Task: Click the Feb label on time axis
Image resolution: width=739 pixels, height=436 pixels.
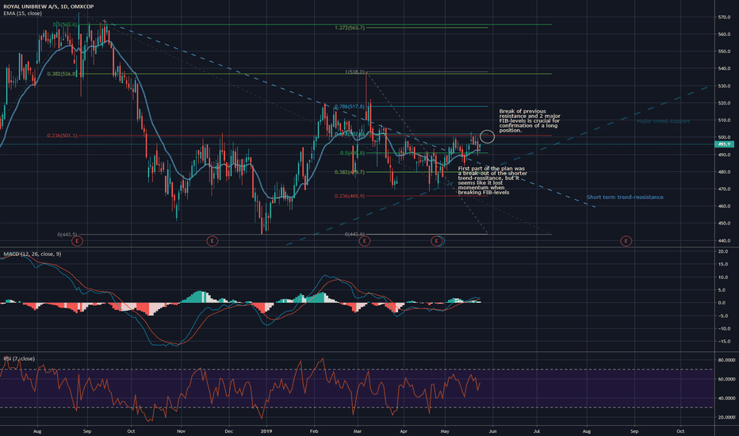Action: coord(314,431)
